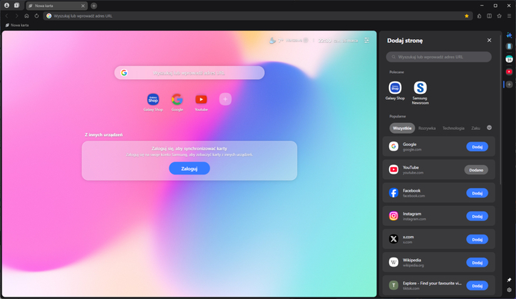Add Google with Dodaj button
516x299 pixels.
point(477,147)
